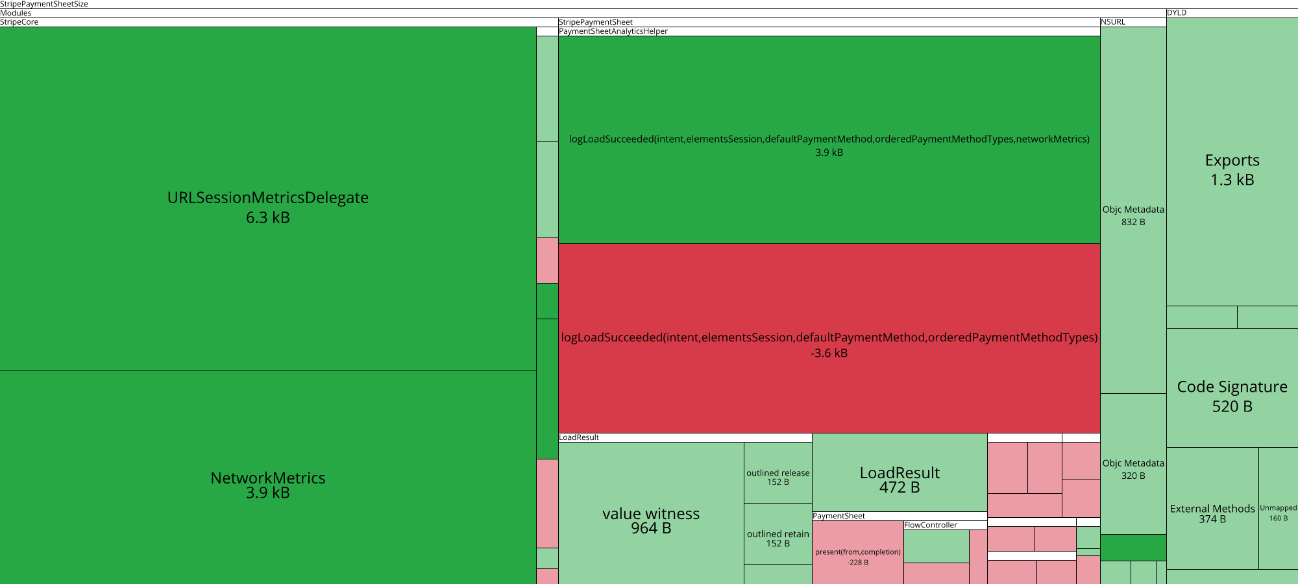Image resolution: width=1298 pixels, height=584 pixels.
Task: Click the URLSessionMetricsDelegate 6.3 kB block
Action: pyautogui.click(x=267, y=199)
